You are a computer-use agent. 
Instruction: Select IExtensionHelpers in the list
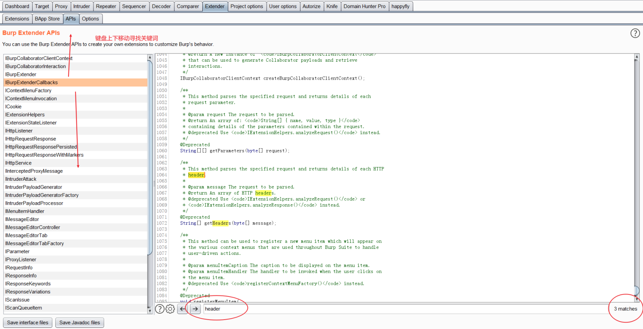(x=75, y=115)
